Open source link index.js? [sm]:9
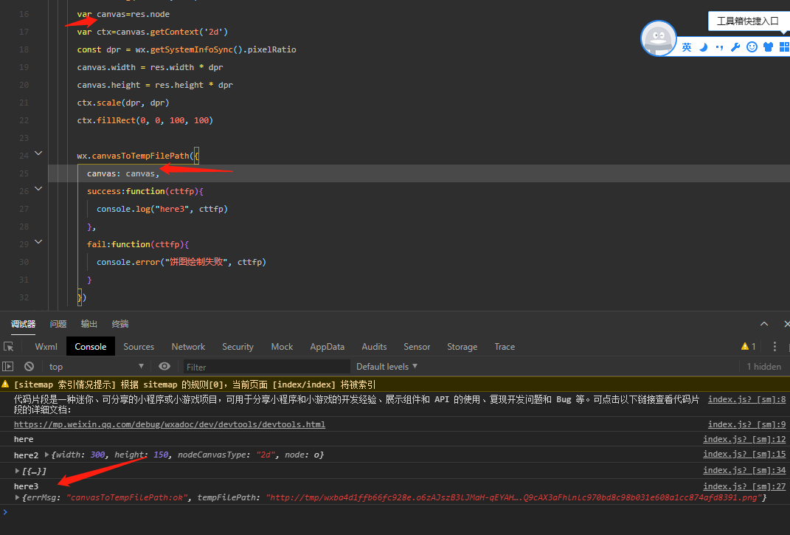790x535 pixels. pyautogui.click(x=746, y=424)
